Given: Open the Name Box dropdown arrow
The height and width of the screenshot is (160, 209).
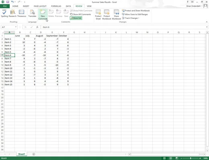Looking at the screenshot, I should 16,27.
